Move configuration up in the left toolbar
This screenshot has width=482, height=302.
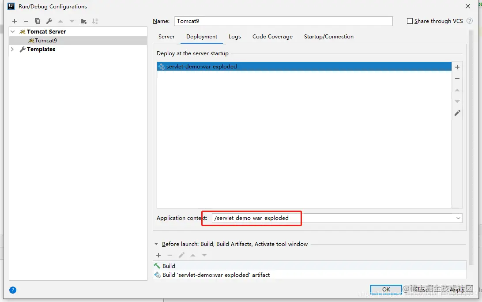60,21
